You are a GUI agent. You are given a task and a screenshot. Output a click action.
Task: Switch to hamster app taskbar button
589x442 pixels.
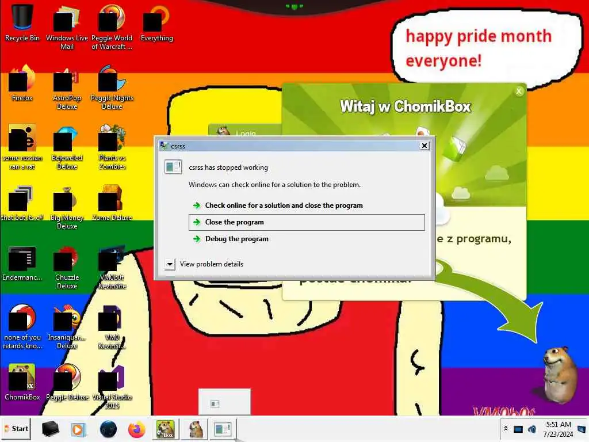coord(195,429)
